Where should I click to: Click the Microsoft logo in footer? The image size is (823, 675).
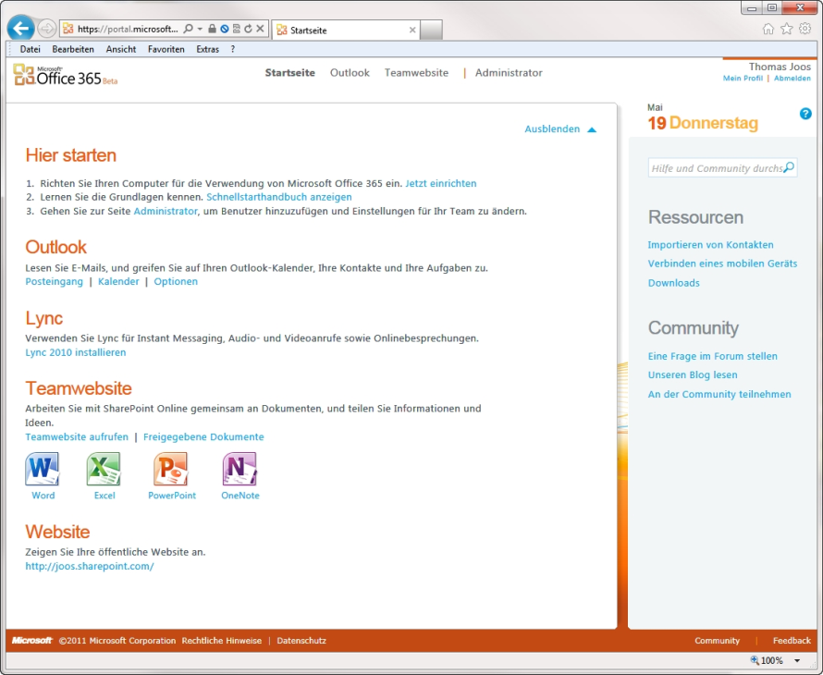pyautogui.click(x=32, y=641)
